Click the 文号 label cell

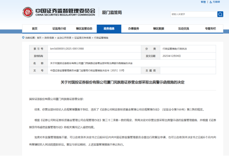(39, 70)
